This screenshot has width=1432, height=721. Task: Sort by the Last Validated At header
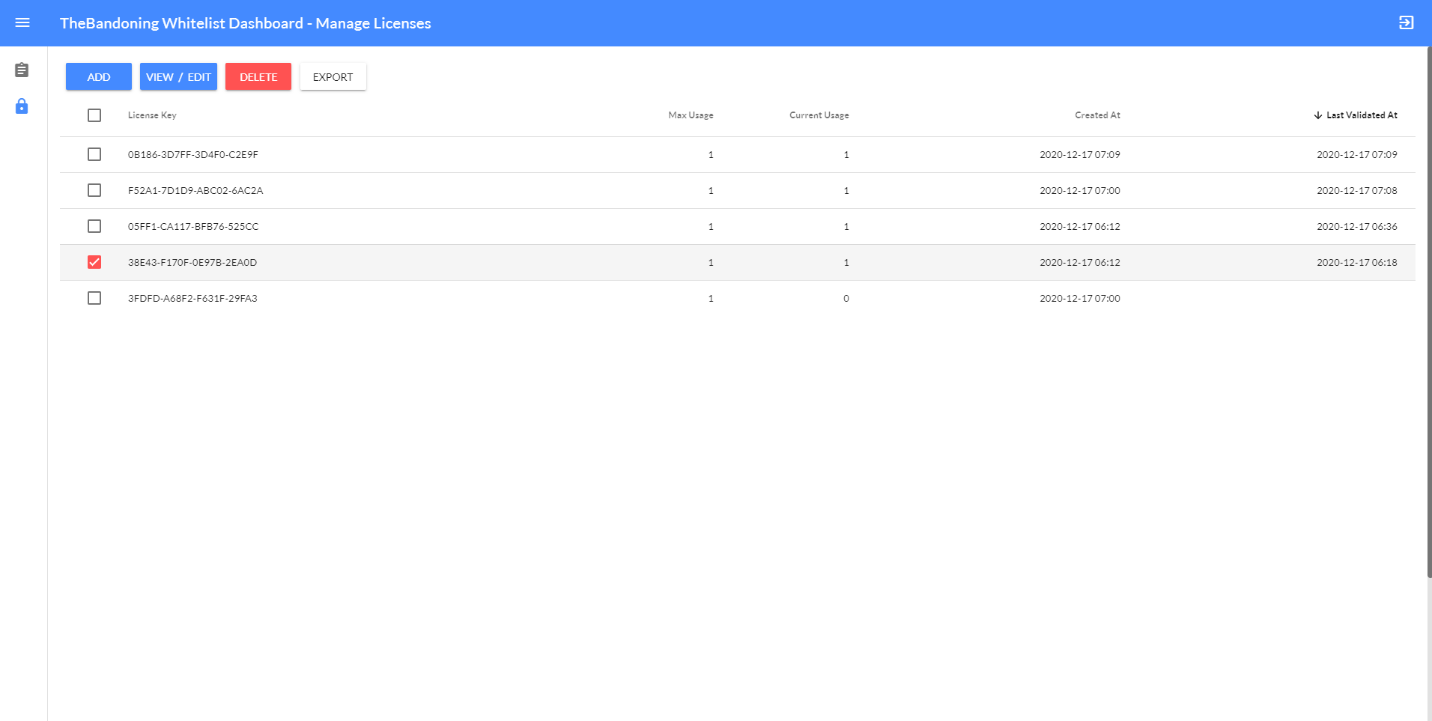(1362, 115)
